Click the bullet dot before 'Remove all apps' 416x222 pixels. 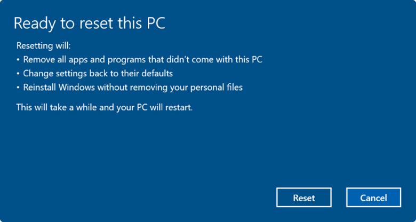pos(18,59)
